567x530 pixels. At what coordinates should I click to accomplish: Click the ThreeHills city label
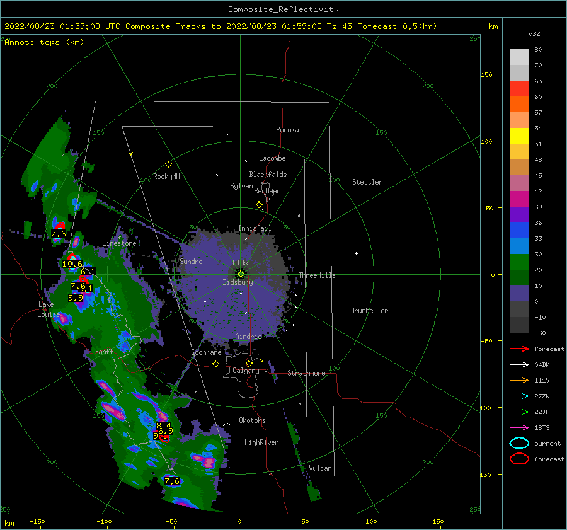coord(317,275)
